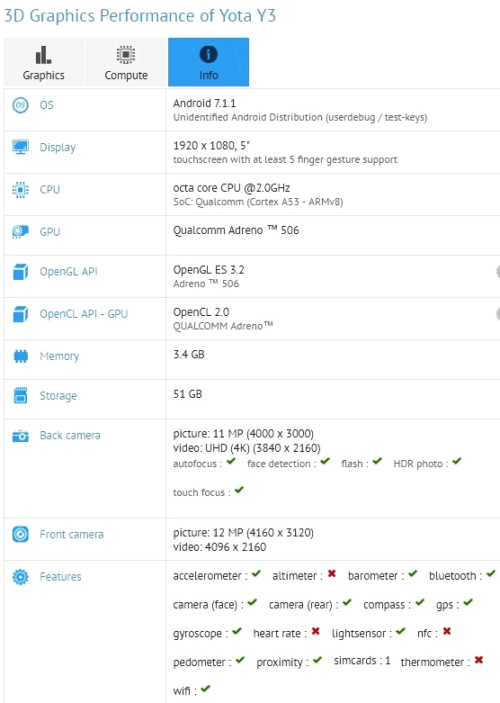Screen dimensions: 500x703
Task: Click the simcards : 1 text
Action: click(362, 661)
